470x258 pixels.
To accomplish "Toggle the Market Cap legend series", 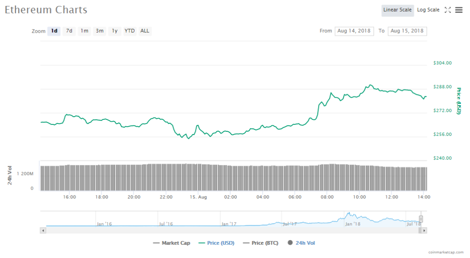I will [172, 243].
